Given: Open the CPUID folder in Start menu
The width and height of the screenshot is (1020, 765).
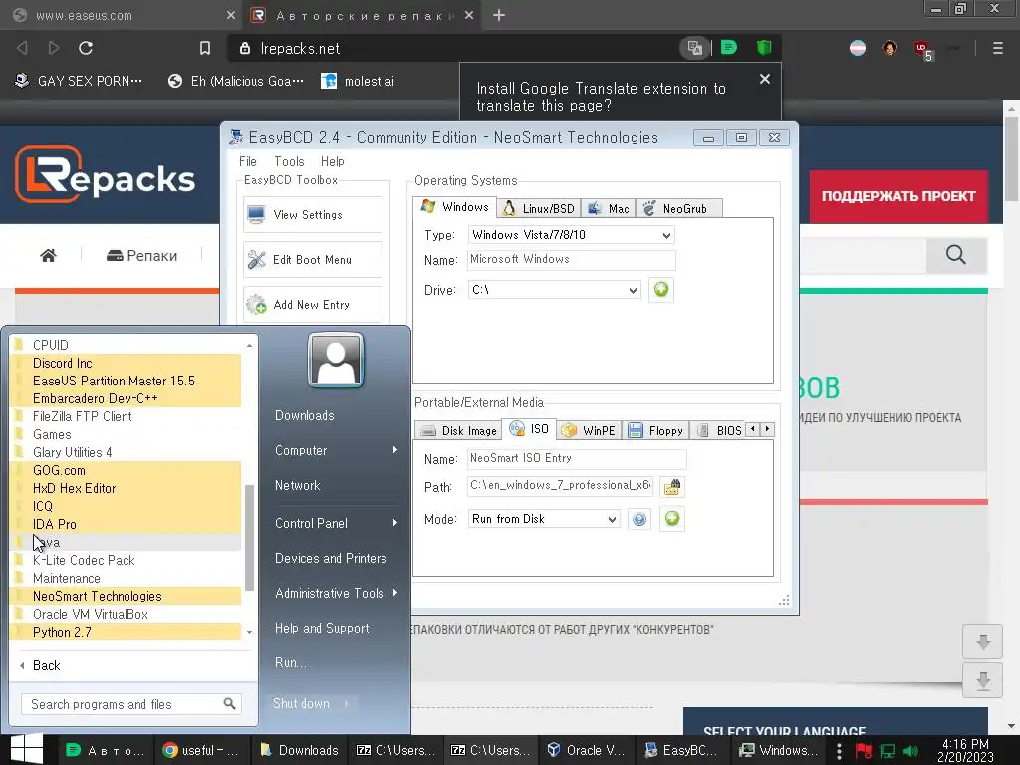Looking at the screenshot, I should coord(127,345).
